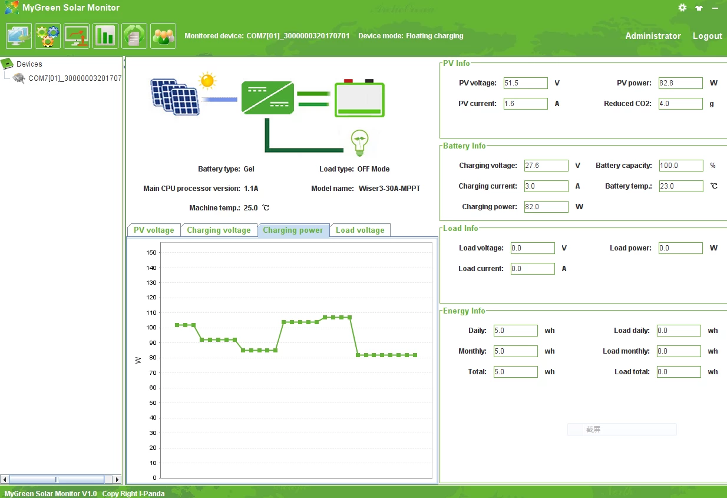Open the refresh document log icon
Image resolution: width=727 pixels, height=498 pixels.
pyautogui.click(x=134, y=36)
